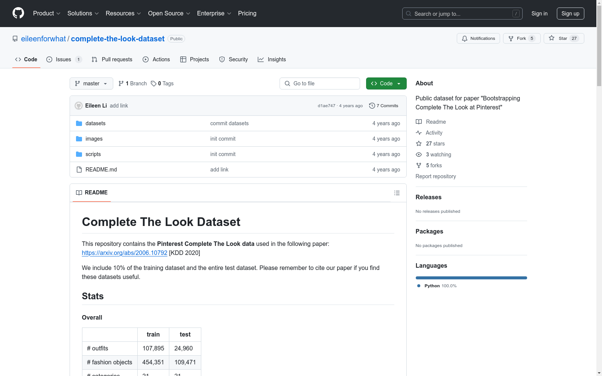Select the README tab header

(x=92, y=193)
